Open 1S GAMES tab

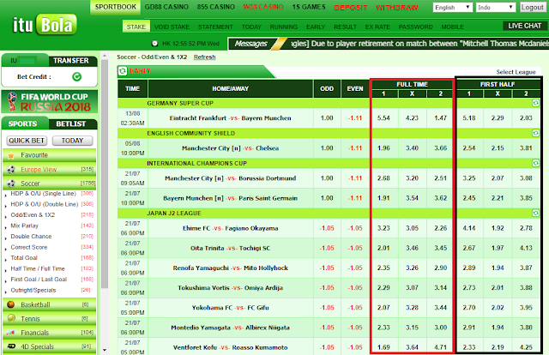[x=309, y=7]
